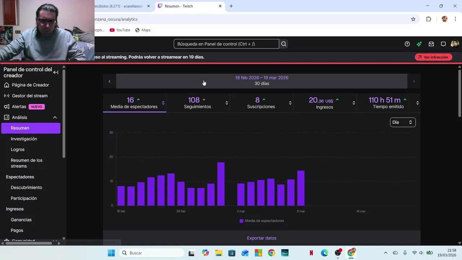Image resolution: width=462 pixels, height=260 pixels.
Task: Click the search field in Panel de control
Action: click(x=226, y=44)
